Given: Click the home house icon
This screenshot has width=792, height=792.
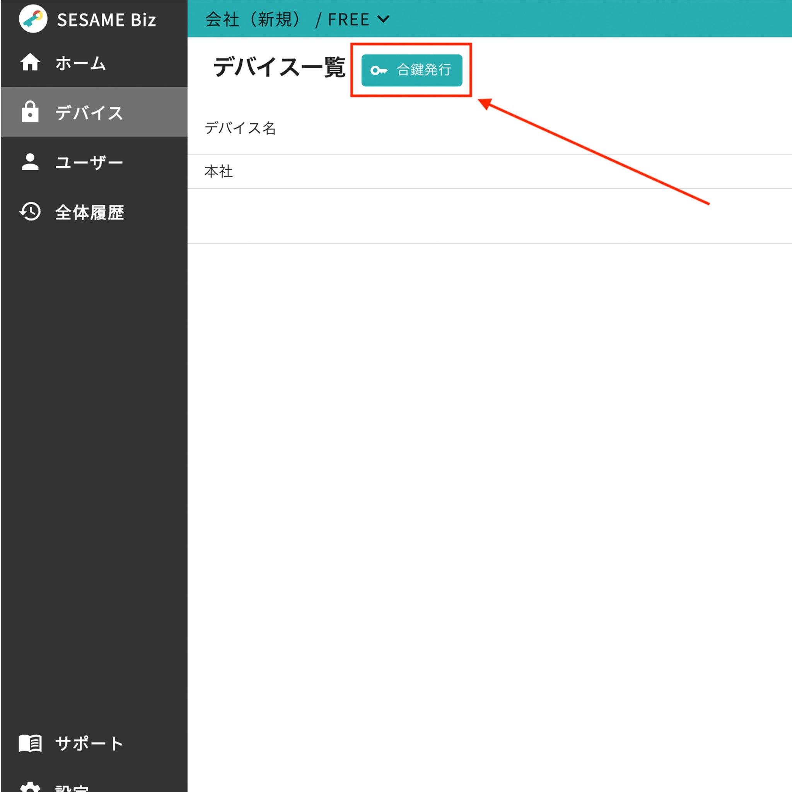Looking at the screenshot, I should 30,62.
